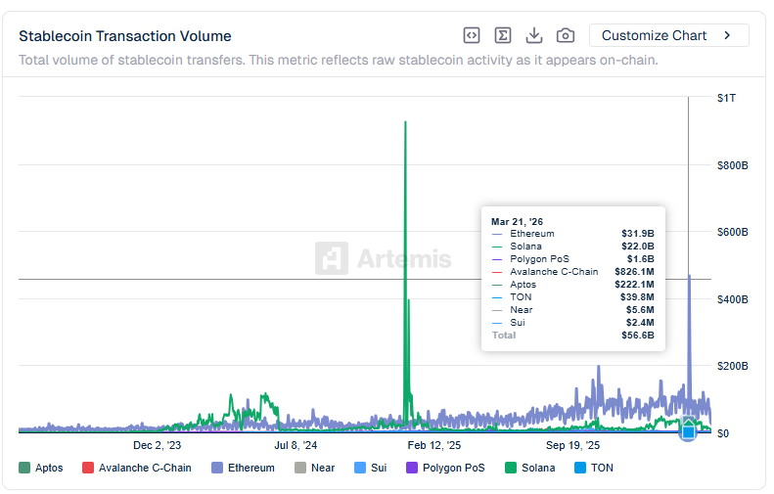Click the Near $5.6M tooltip row
This screenshot has height=494, width=774.
[x=572, y=310]
